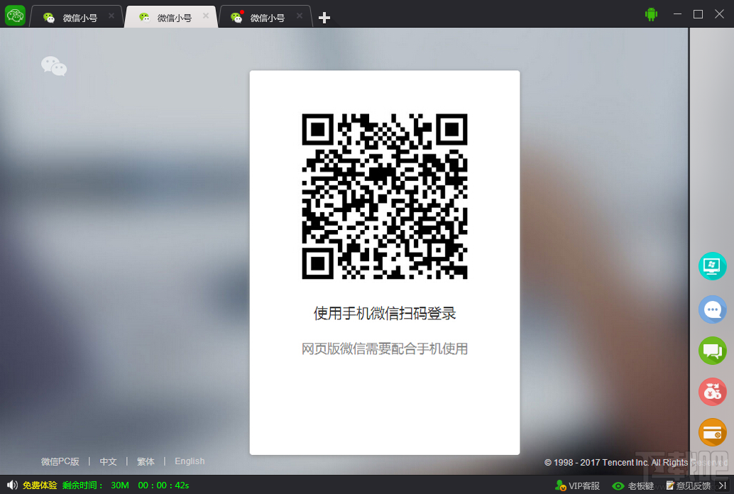
Task: Open the green chat messages sidebar icon
Action: pyautogui.click(x=712, y=351)
